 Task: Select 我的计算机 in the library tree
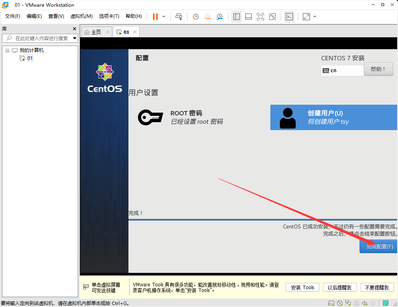tap(32, 50)
